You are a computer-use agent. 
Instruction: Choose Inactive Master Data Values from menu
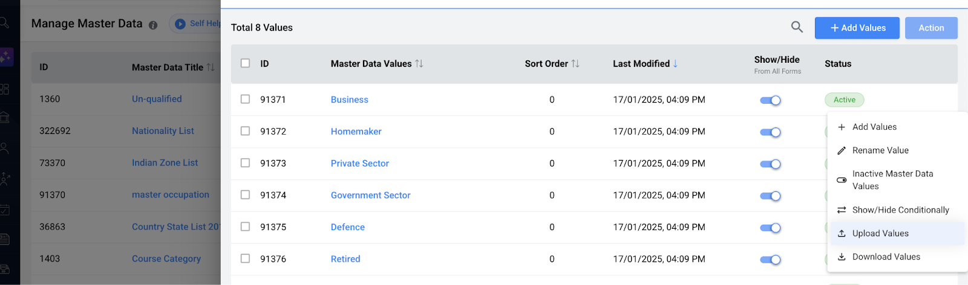click(892, 180)
